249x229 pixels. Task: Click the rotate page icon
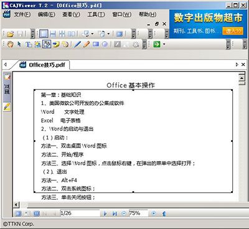[x=102, y=34]
